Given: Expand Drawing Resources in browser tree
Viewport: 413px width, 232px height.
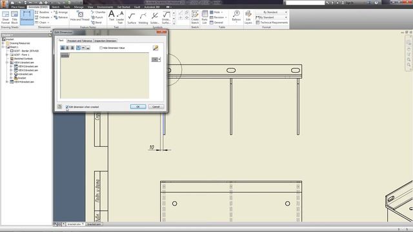Looking at the screenshot, I should pos(3,43).
